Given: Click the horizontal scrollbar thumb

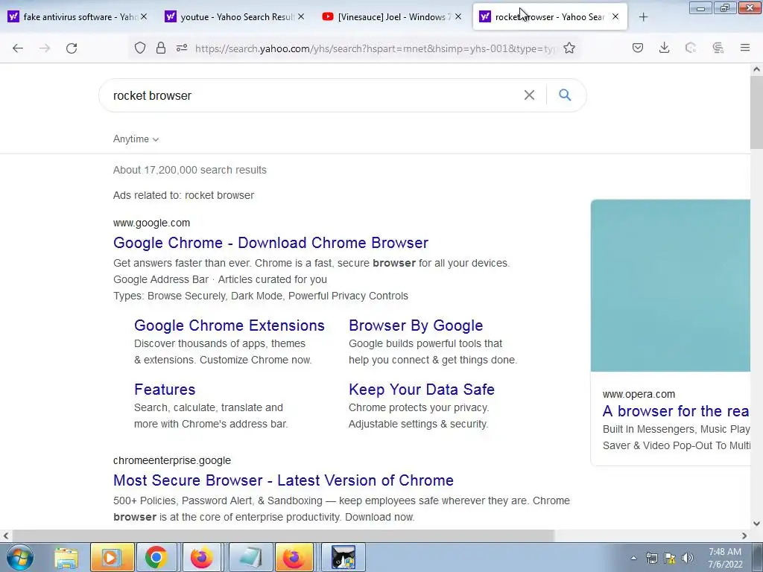Looking at the screenshot, I should click(x=282, y=536).
